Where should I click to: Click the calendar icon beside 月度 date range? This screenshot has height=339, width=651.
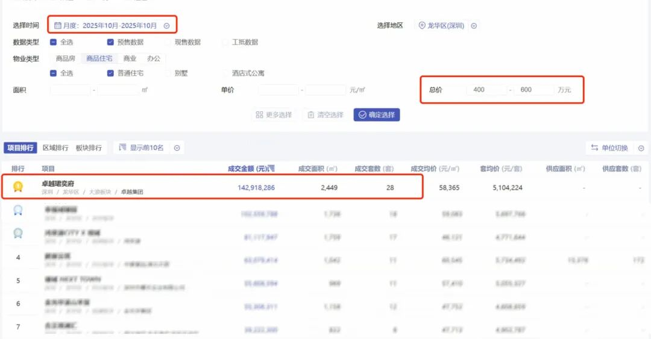click(58, 26)
